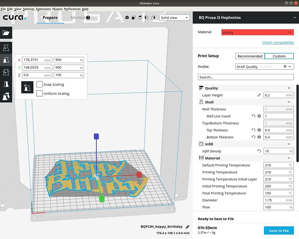The width and height of the screenshot is (299, 239).
Task: Click the 3D view camera icon
Action: point(127,18)
